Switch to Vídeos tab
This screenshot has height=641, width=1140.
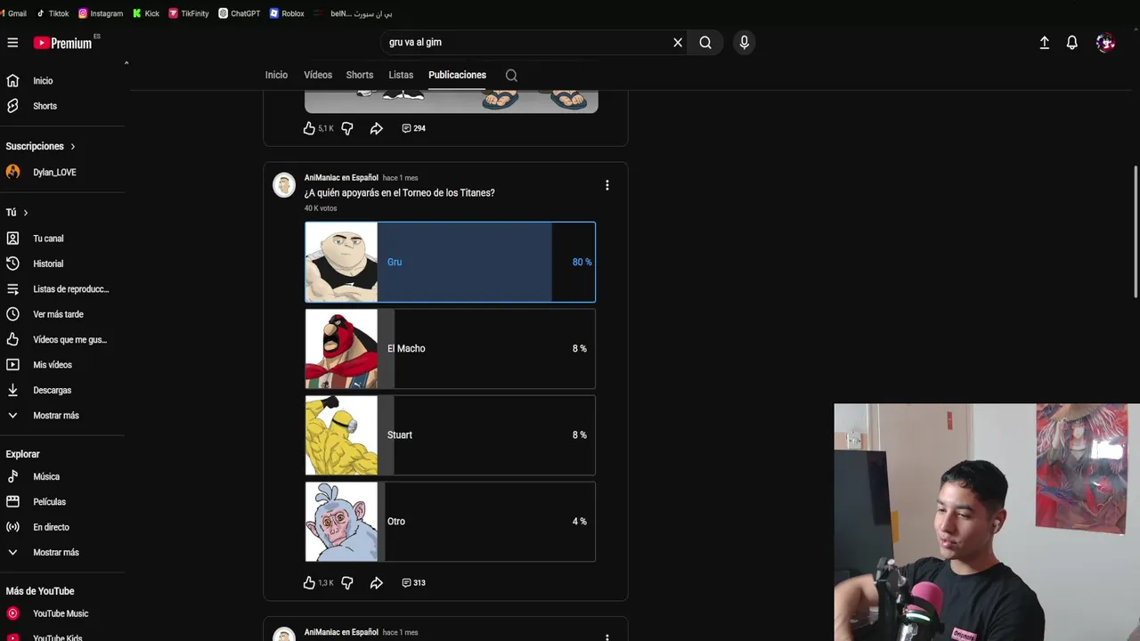point(318,75)
